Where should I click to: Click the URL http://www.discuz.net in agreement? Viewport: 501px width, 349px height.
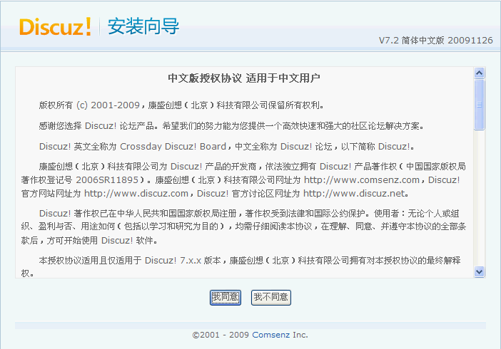pos(354,193)
